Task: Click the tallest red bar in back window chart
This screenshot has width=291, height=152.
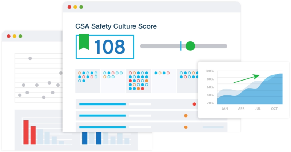Action: click(x=26, y=132)
